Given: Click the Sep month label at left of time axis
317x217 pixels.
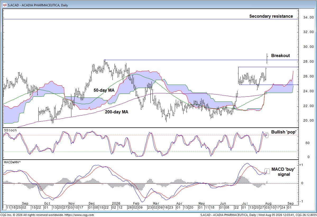Looking at the screenshot, I should pyautogui.click(x=25, y=204).
